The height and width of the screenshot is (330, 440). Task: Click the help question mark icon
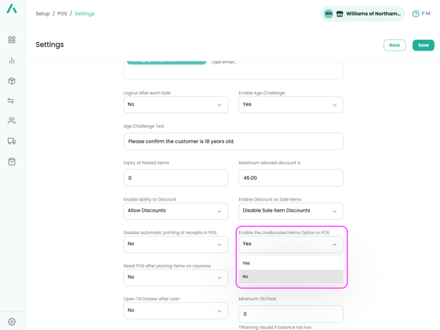click(x=416, y=14)
